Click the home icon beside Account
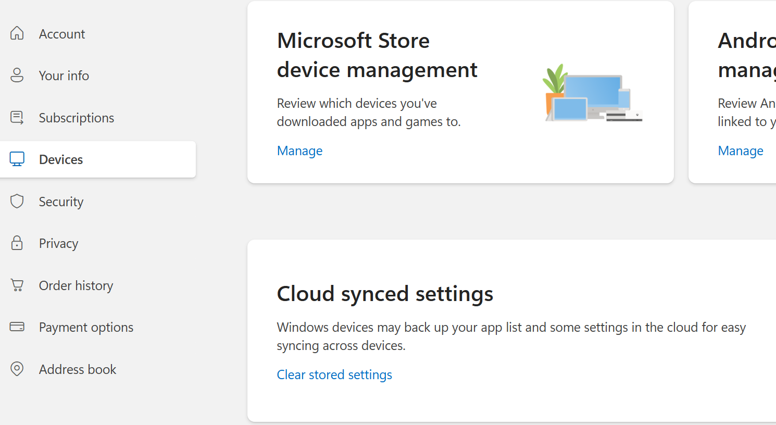Screen dimensions: 776x425 point(17,33)
